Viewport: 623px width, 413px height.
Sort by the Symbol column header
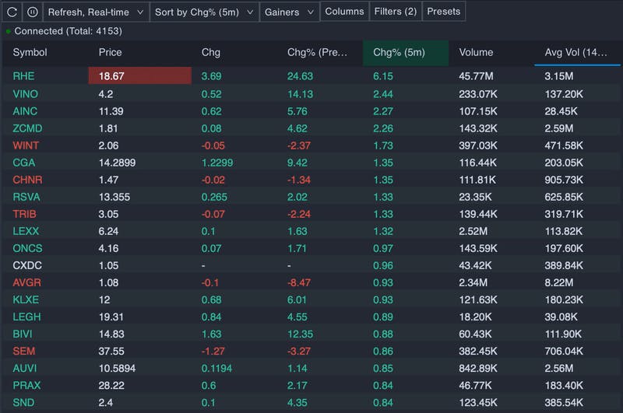[x=30, y=53]
